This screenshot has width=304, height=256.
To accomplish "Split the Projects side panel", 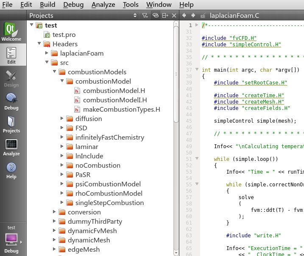I will (165, 15).
